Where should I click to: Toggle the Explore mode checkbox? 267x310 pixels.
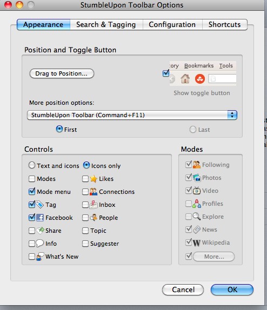189,217
